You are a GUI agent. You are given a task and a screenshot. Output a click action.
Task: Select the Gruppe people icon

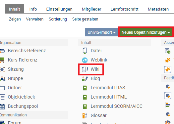click(x=3, y=79)
